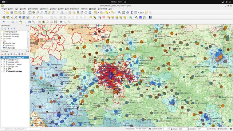Click the Open Project folder icon

pos(8,13)
